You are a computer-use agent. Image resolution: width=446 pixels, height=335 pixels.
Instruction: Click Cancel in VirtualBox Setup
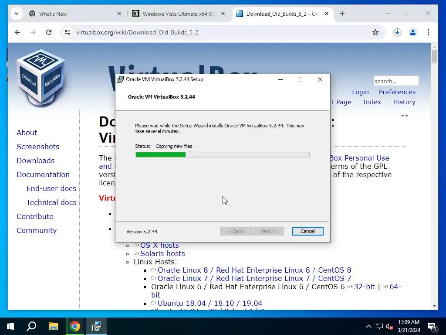point(307,231)
